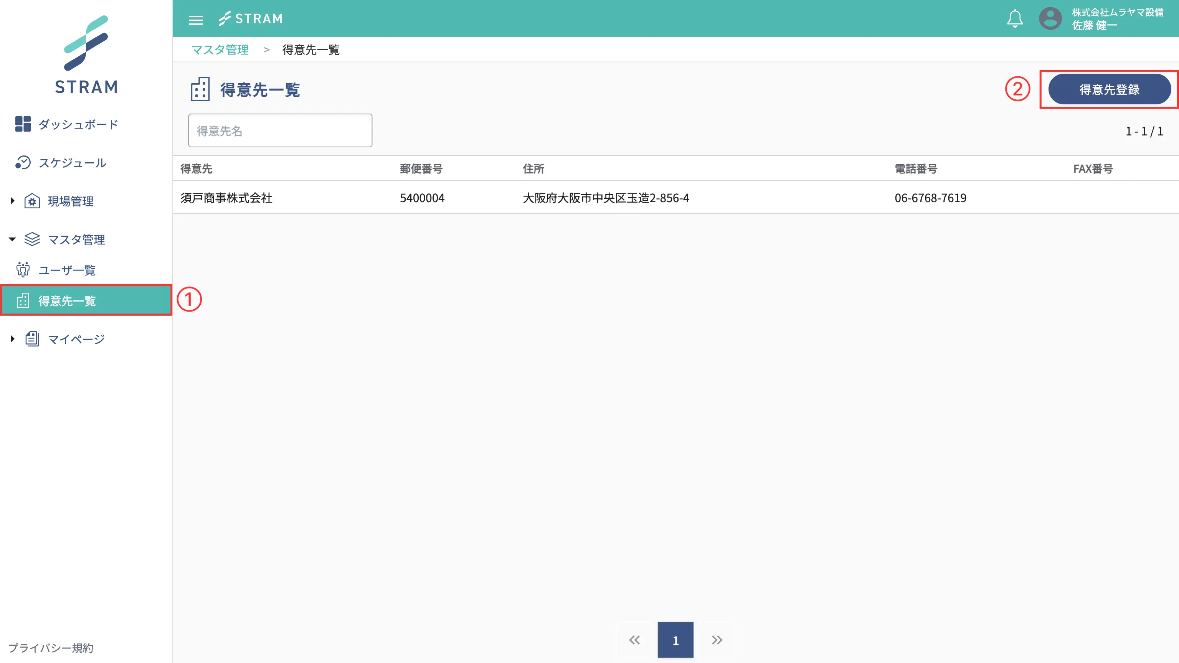
Task: Click the STRAM logo in header
Action: coord(250,19)
